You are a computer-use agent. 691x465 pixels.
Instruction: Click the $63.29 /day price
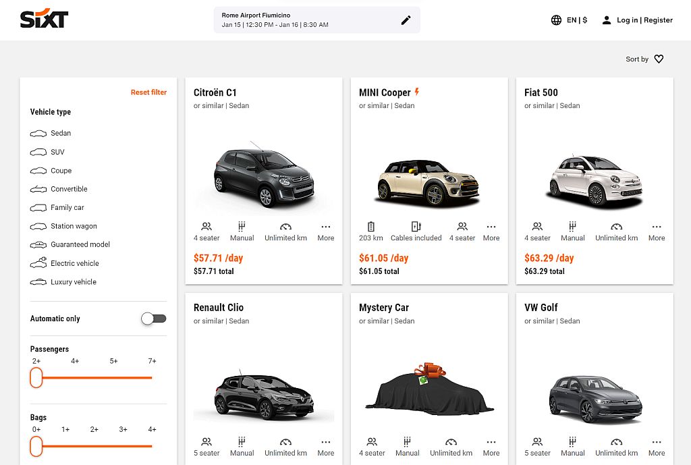tap(549, 258)
